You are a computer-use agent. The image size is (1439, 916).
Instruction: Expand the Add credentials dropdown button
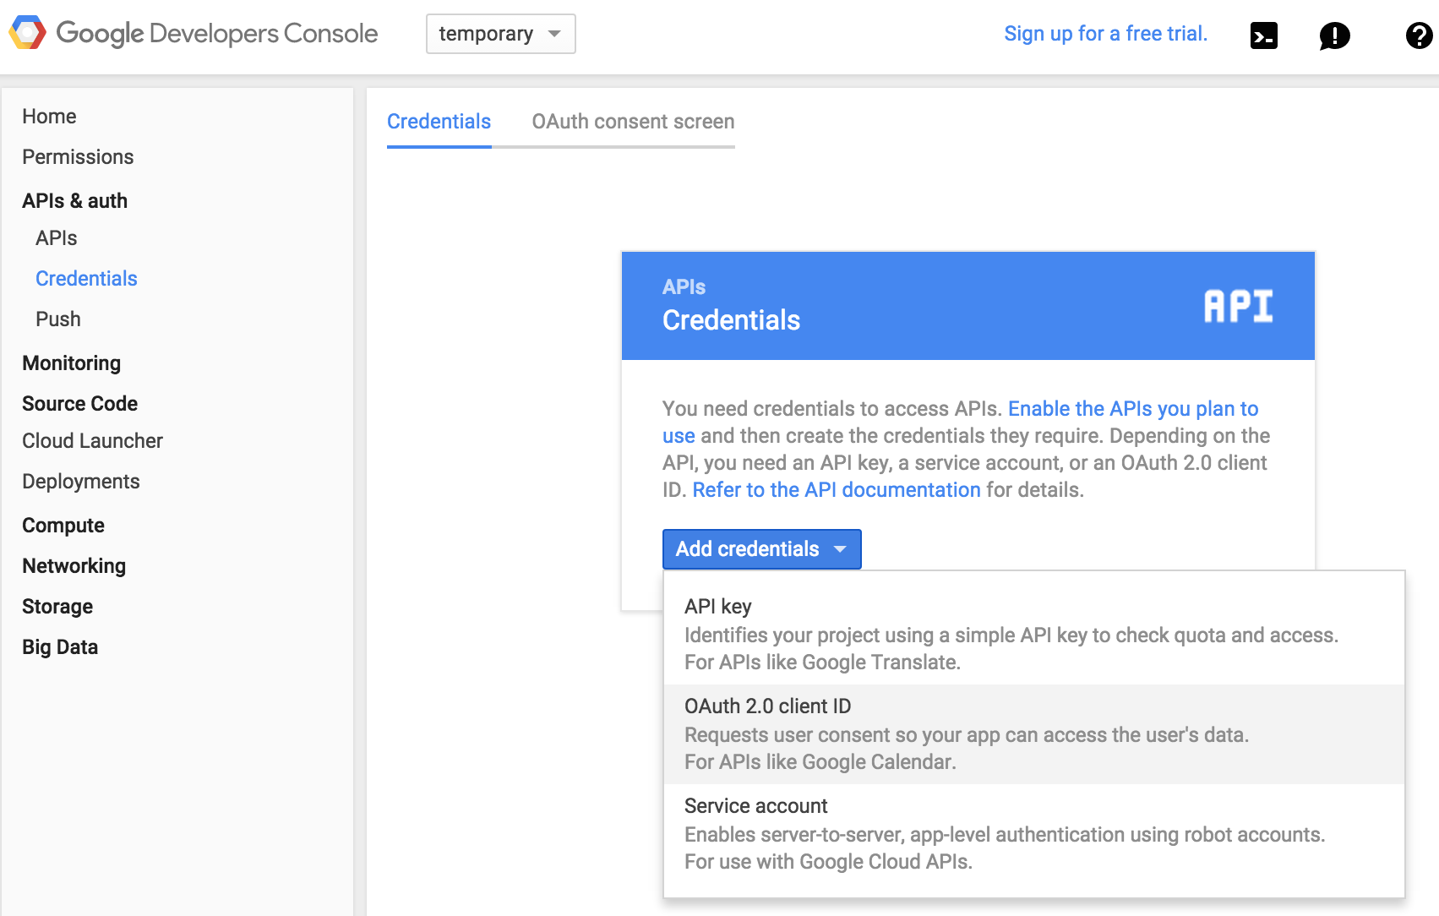click(761, 549)
